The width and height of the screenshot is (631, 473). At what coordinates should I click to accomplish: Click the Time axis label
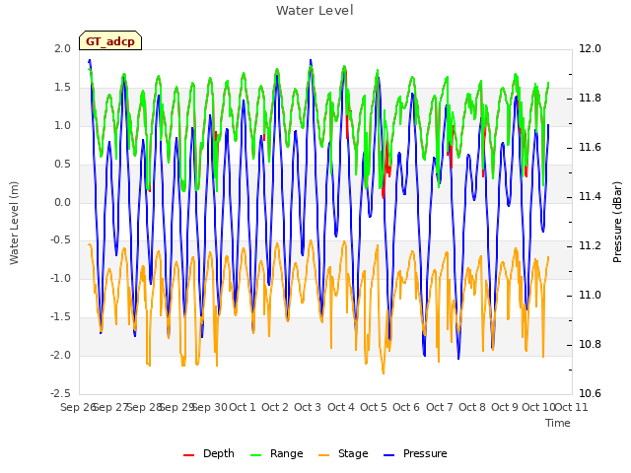point(558,423)
